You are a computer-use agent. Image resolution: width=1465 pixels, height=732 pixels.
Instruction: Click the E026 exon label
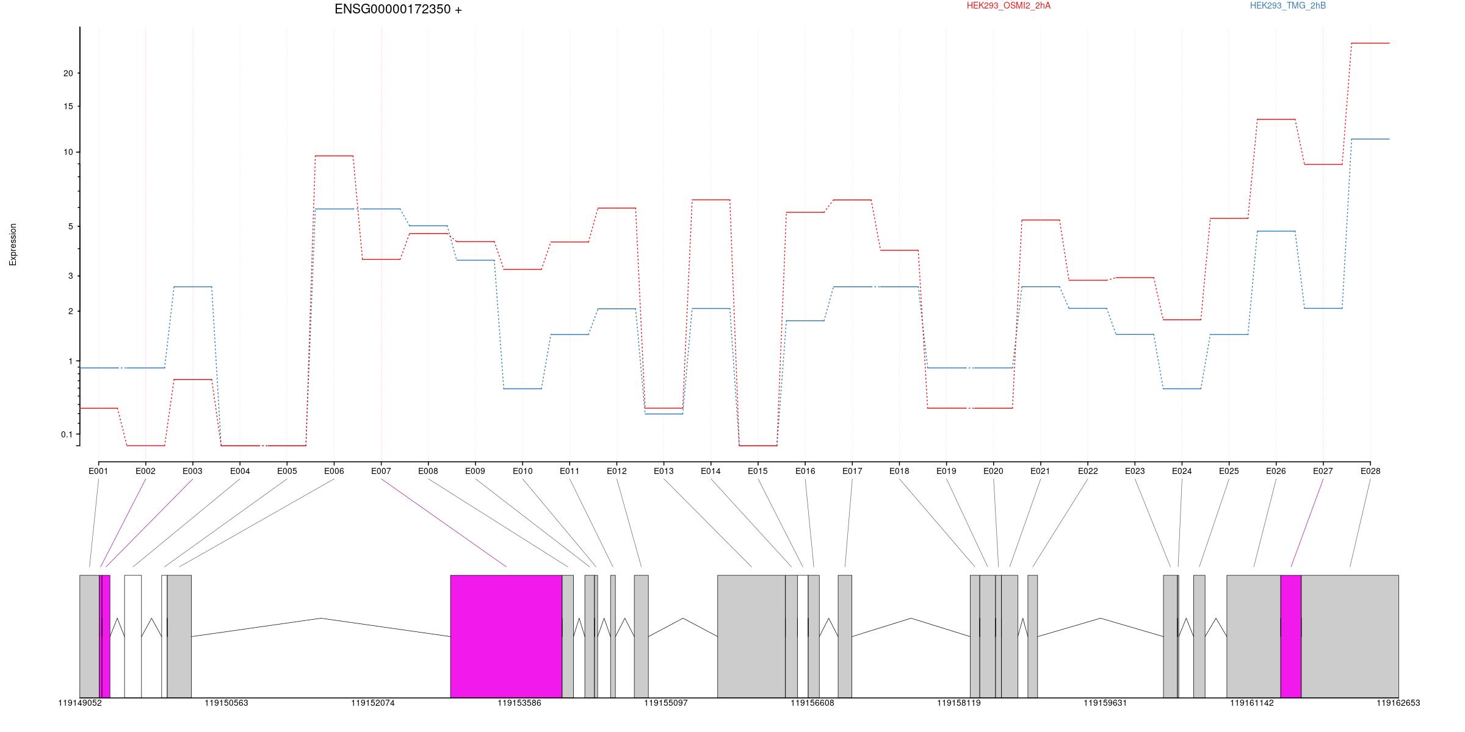click(1276, 471)
